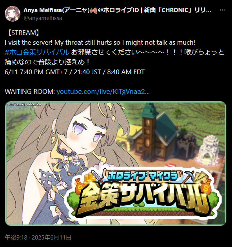Screen dimensions: 232x247
Task: Click the gold coin stack in the logo
Action: pyautogui.click(x=90, y=179)
